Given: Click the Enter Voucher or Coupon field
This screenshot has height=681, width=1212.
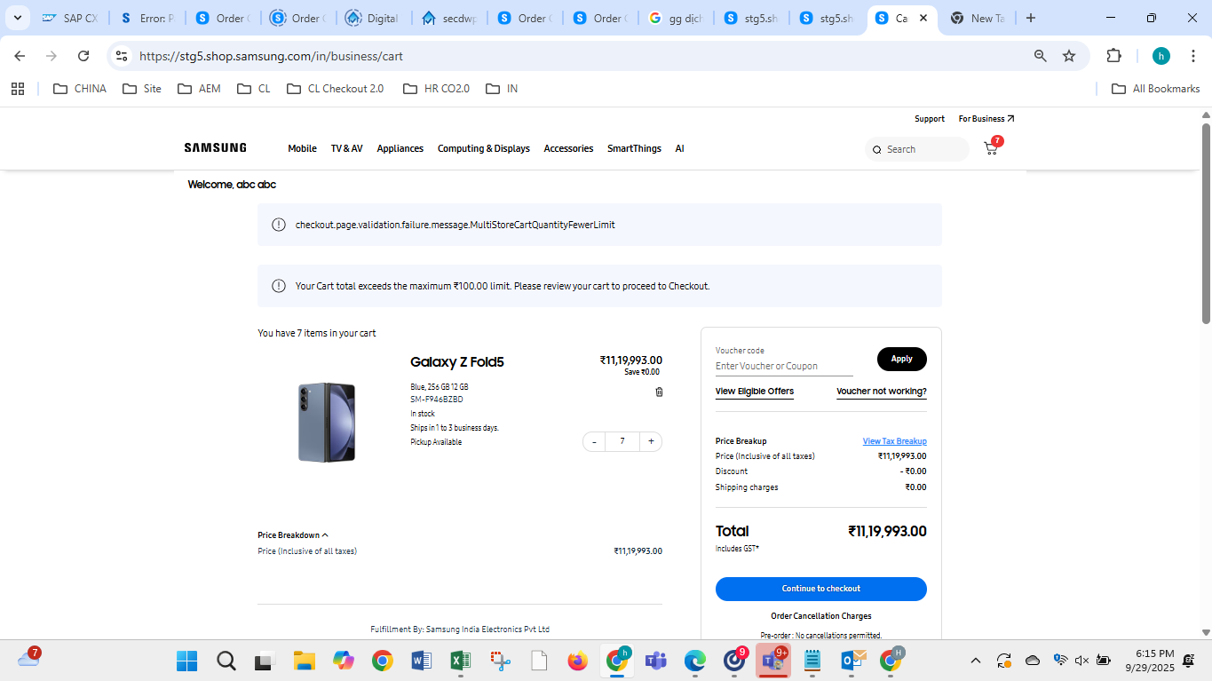Looking at the screenshot, I should coord(784,366).
